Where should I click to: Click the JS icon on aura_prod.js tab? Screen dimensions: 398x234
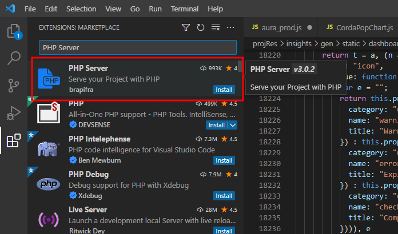click(255, 27)
